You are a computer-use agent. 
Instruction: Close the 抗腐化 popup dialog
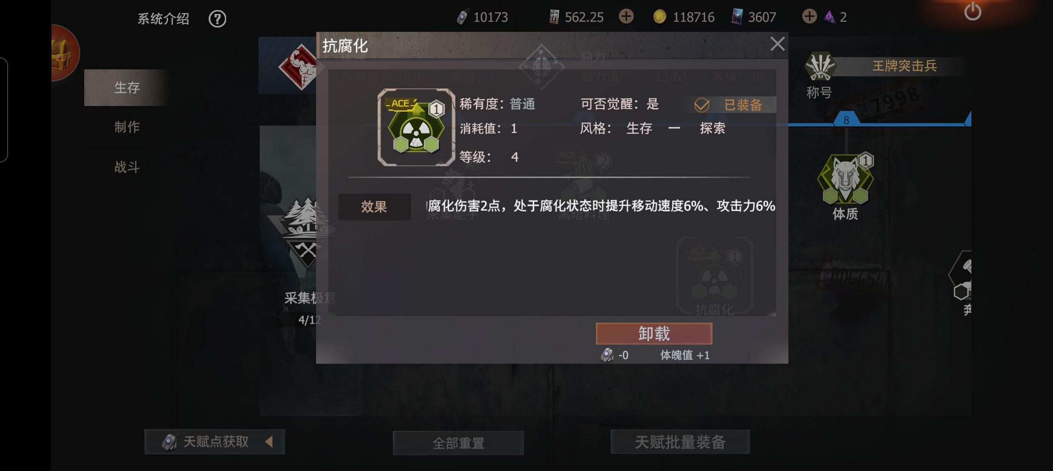tap(778, 44)
